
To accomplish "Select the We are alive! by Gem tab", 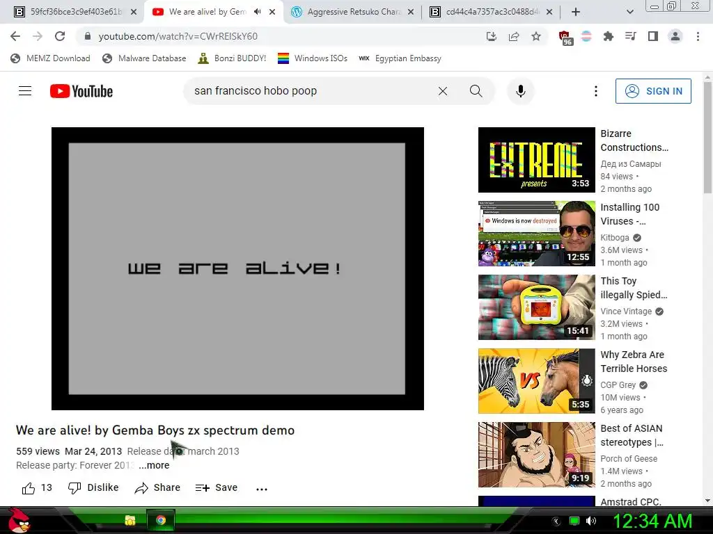I will tap(207, 12).
